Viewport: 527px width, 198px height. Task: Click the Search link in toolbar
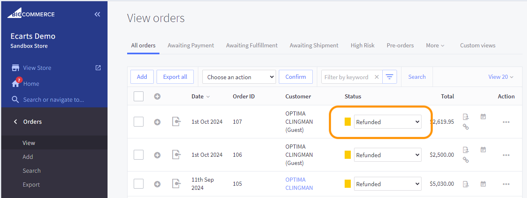point(417,77)
